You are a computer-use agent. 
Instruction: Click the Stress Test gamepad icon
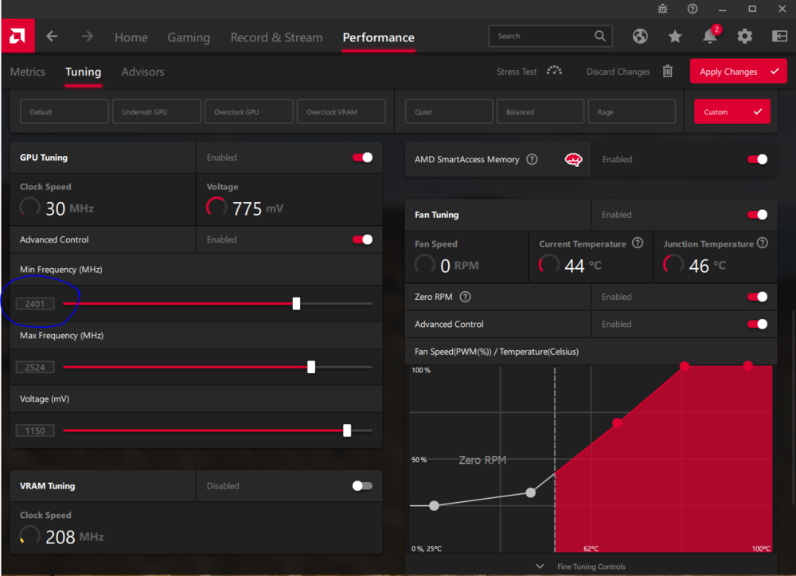point(554,71)
